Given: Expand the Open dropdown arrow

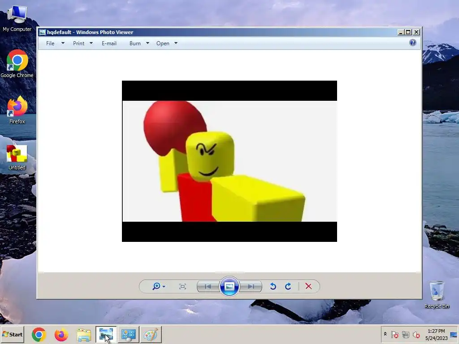Looking at the screenshot, I should point(176,43).
